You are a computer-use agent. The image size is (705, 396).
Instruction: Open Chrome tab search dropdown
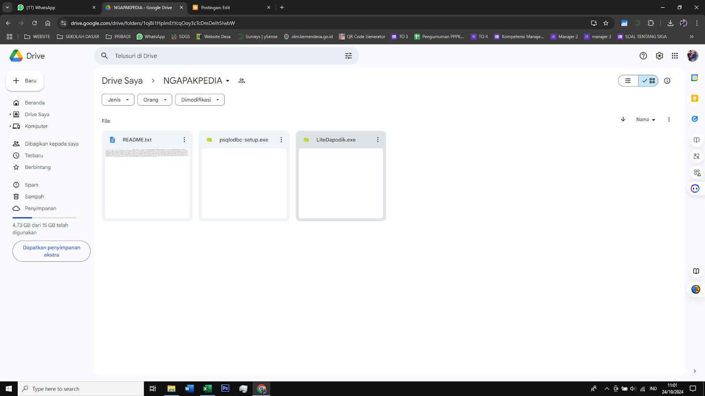point(7,7)
